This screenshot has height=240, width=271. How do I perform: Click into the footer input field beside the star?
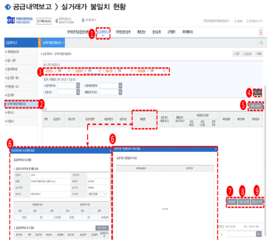[242, 234]
